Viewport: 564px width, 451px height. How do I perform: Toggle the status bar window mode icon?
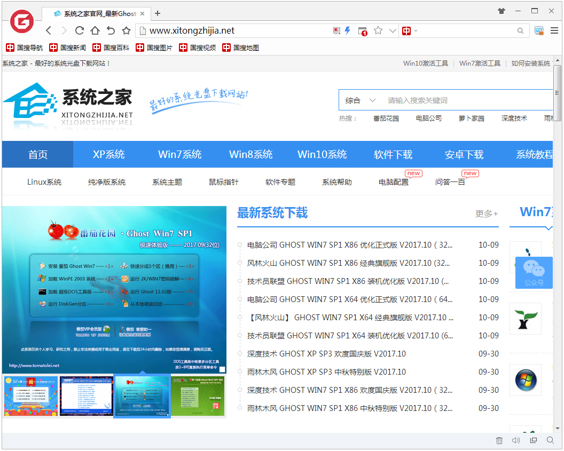click(x=533, y=440)
